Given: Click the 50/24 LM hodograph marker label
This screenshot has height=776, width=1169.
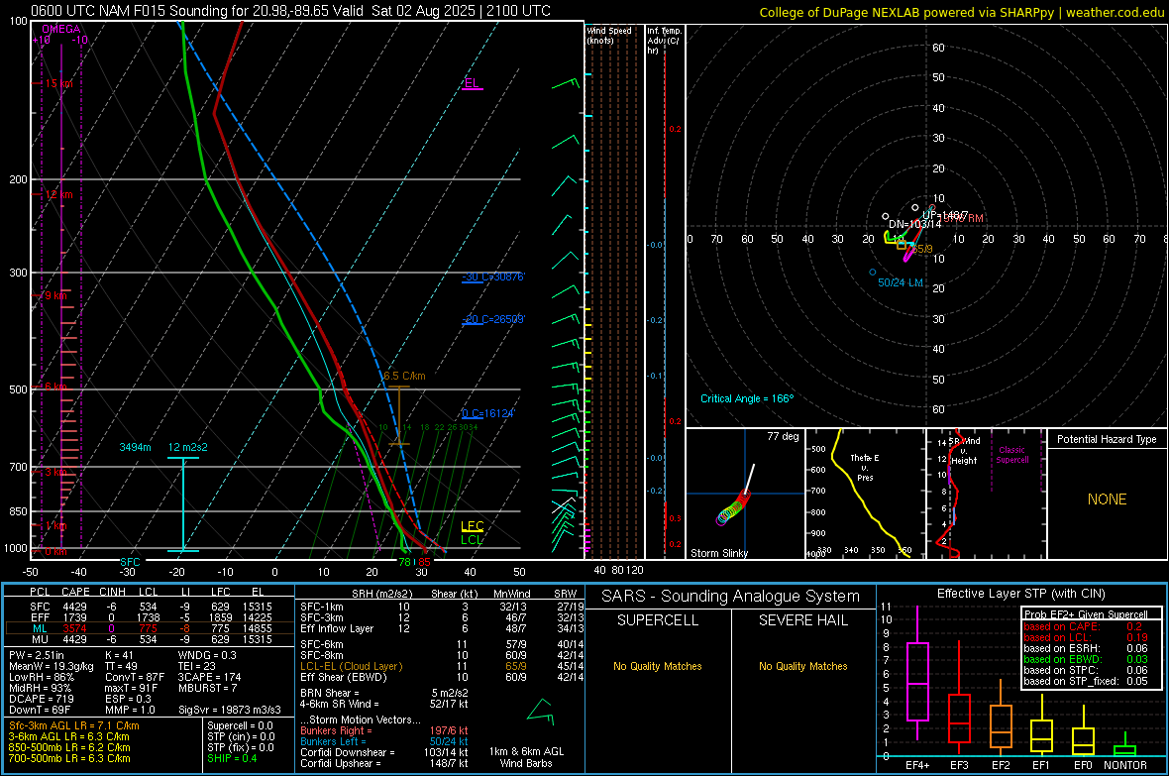Looking at the screenshot, I should [901, 282].
